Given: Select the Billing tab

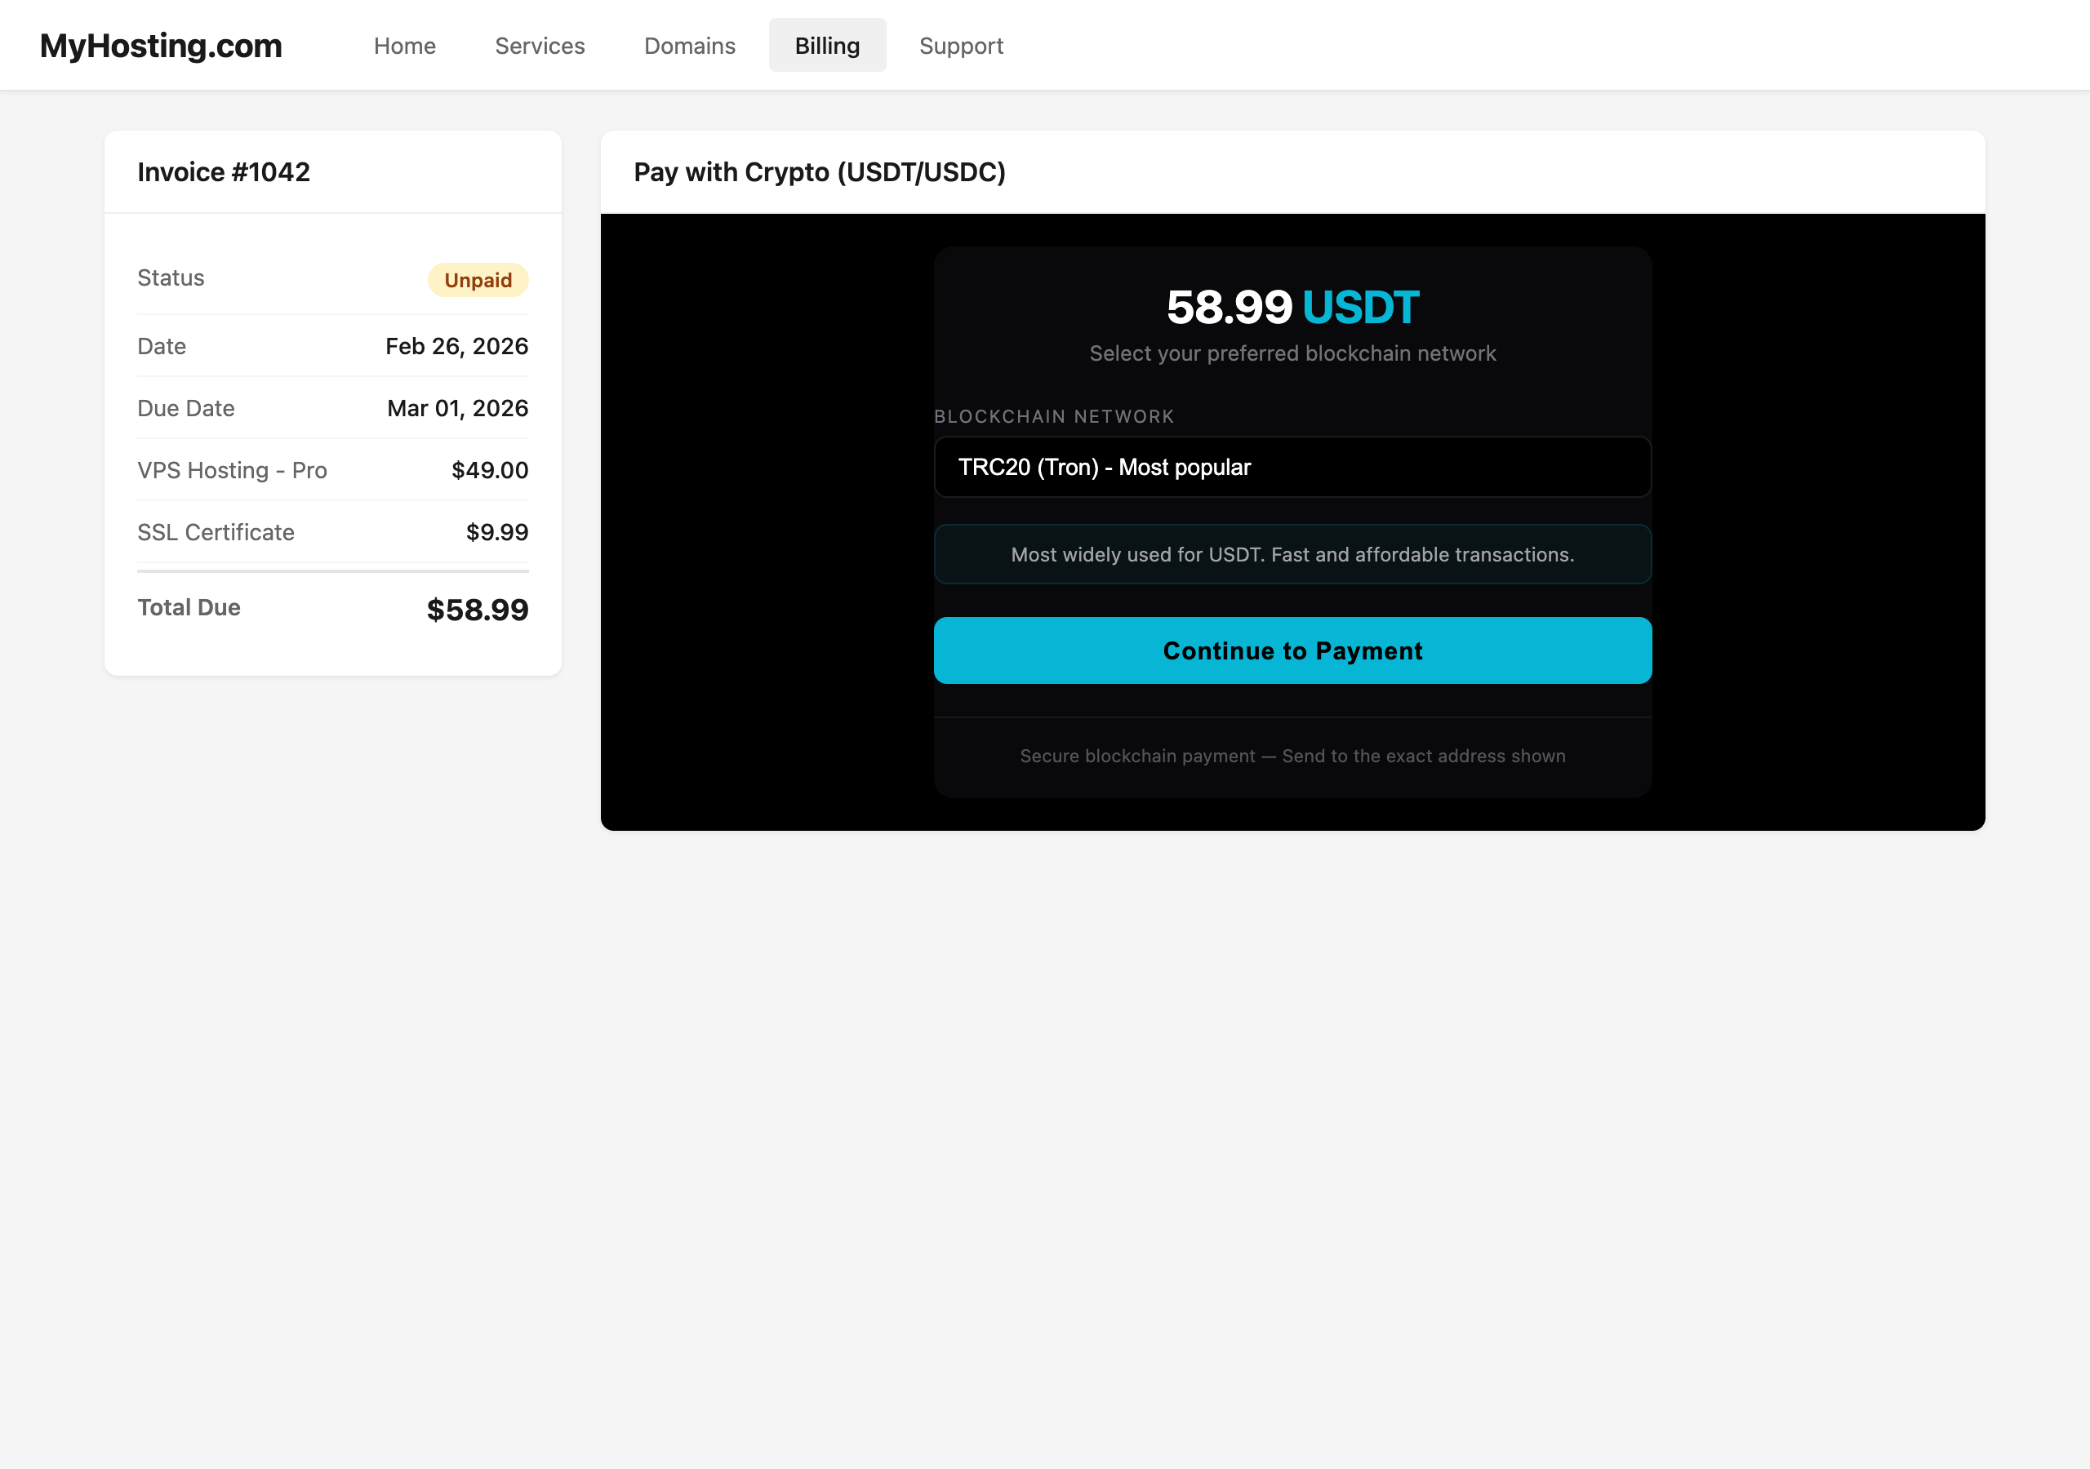Looking at the screenshot, I should click(826, 46).
